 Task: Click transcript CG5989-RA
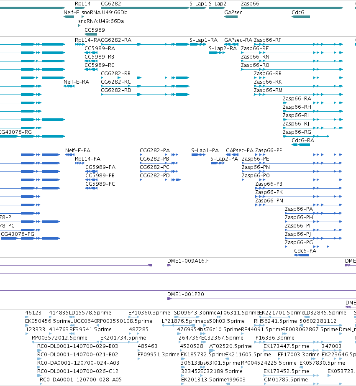100,49
